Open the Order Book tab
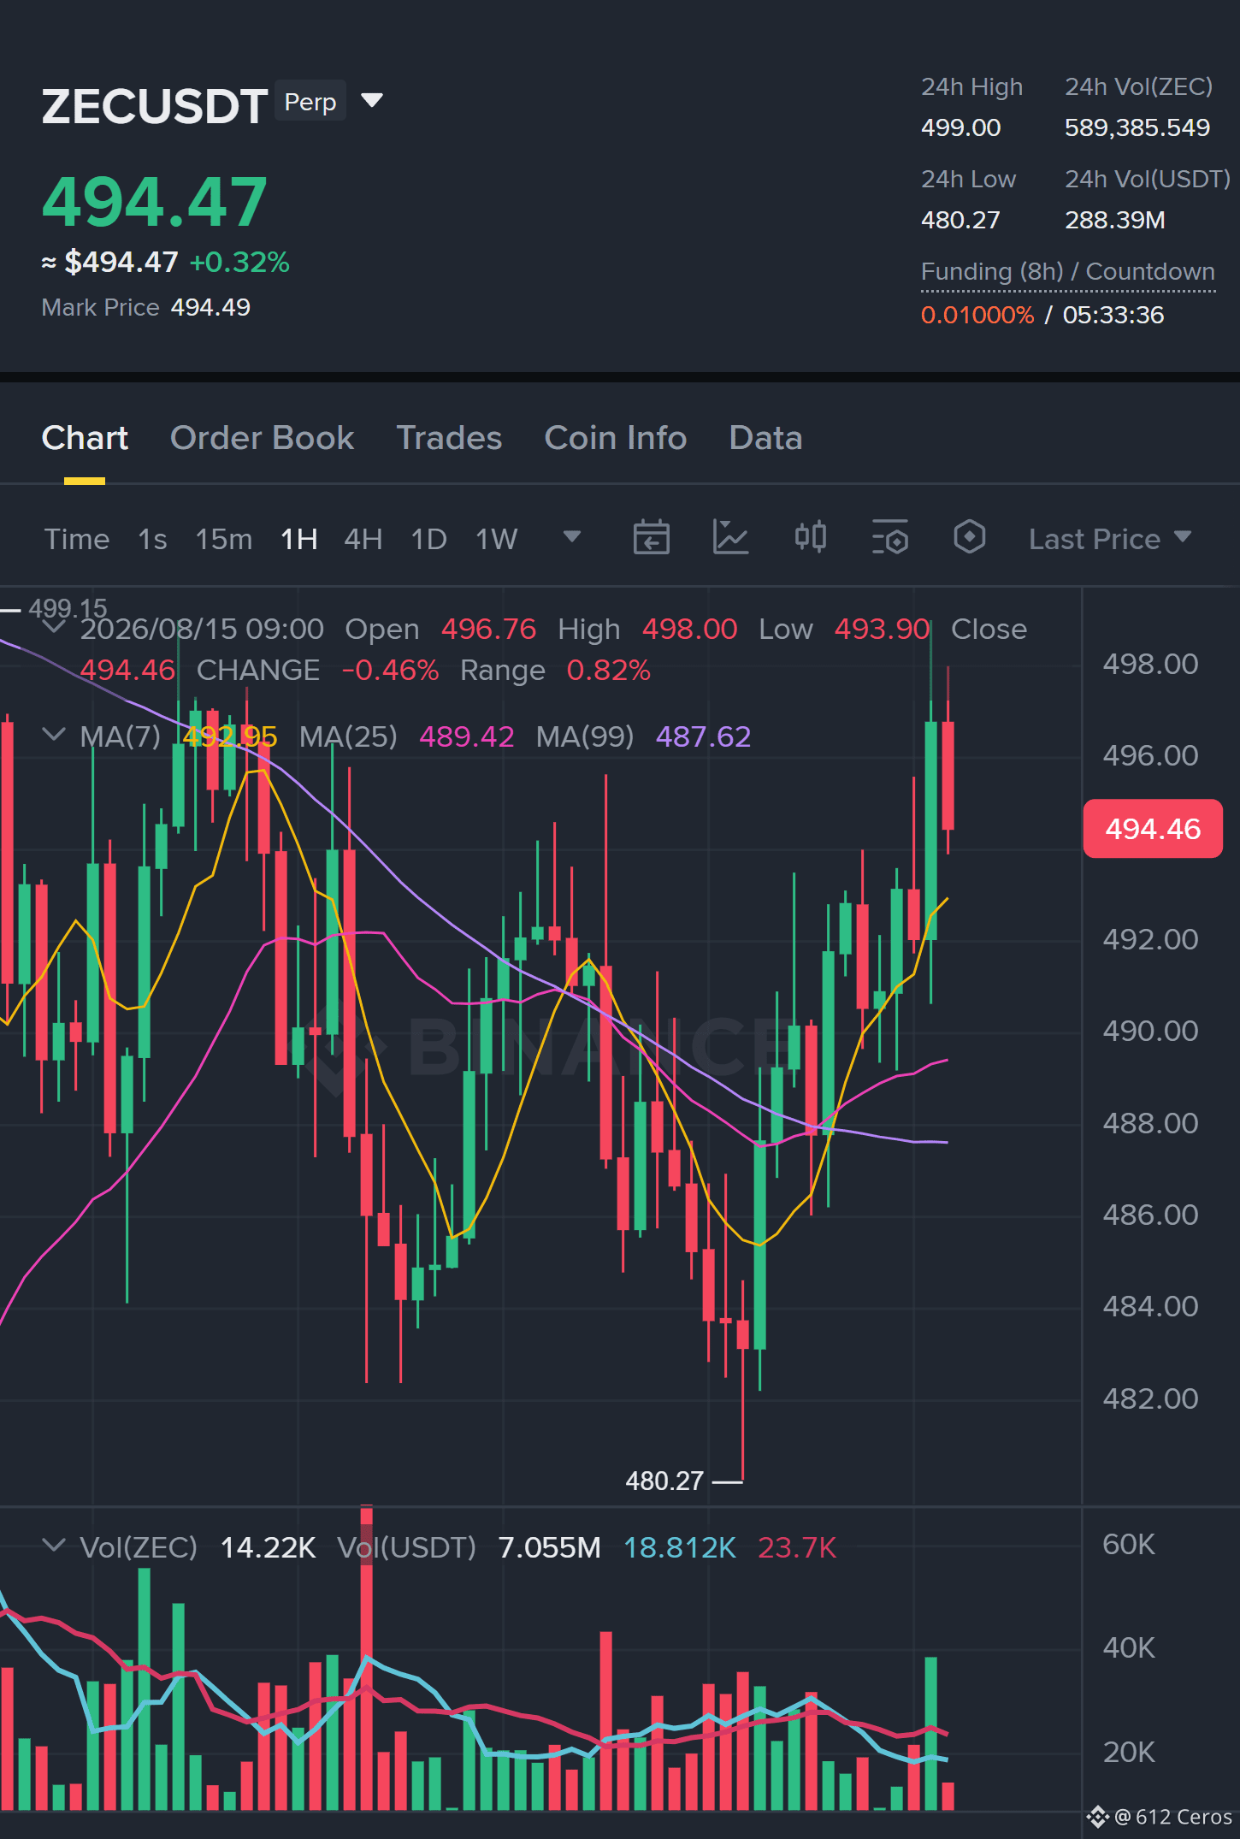Screen dimensions: 1240x1839 (262, 438)
